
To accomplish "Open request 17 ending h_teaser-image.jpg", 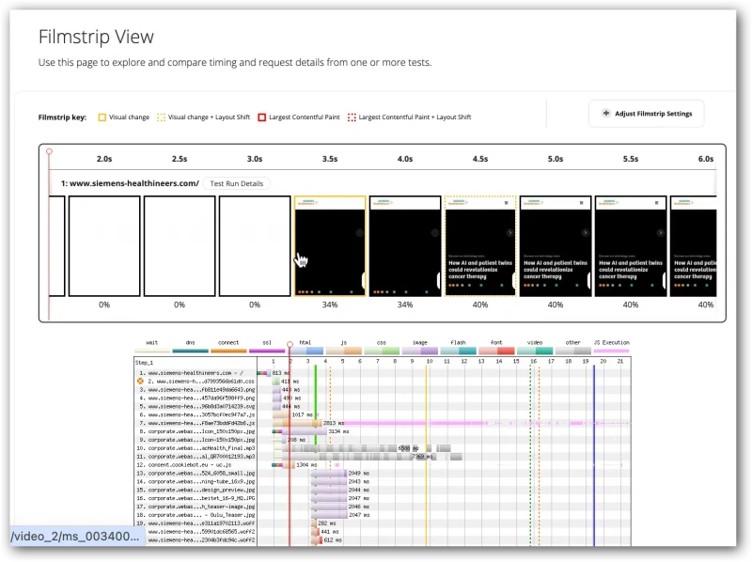I will 196,507.
